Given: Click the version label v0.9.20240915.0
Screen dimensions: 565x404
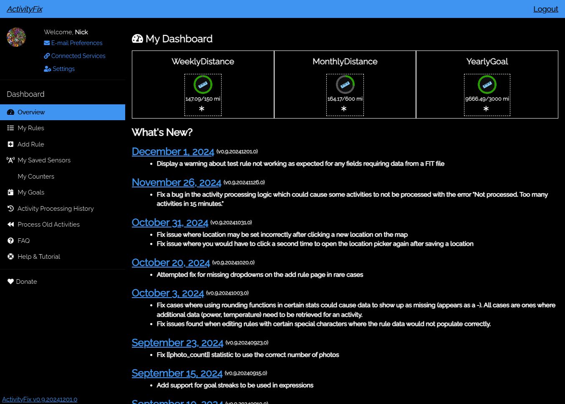Looking at the screenshot, I should point(246,373).
